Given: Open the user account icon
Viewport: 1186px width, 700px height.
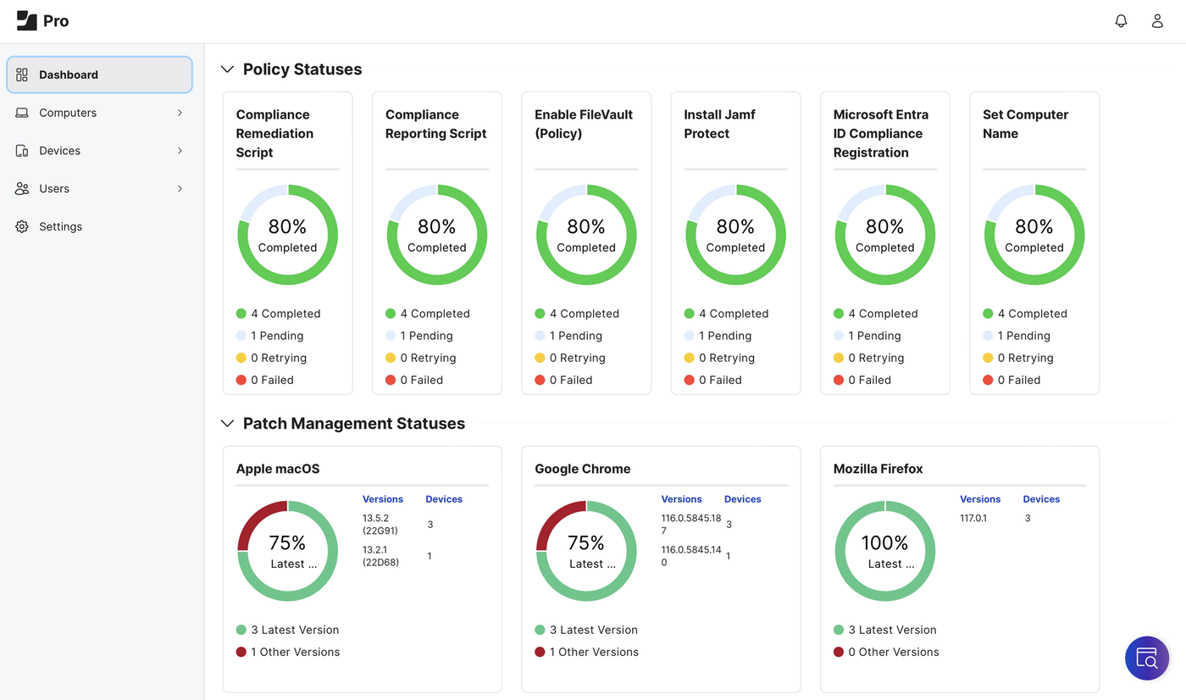Looking at the screenshot, I should [x=1157, y=21].
